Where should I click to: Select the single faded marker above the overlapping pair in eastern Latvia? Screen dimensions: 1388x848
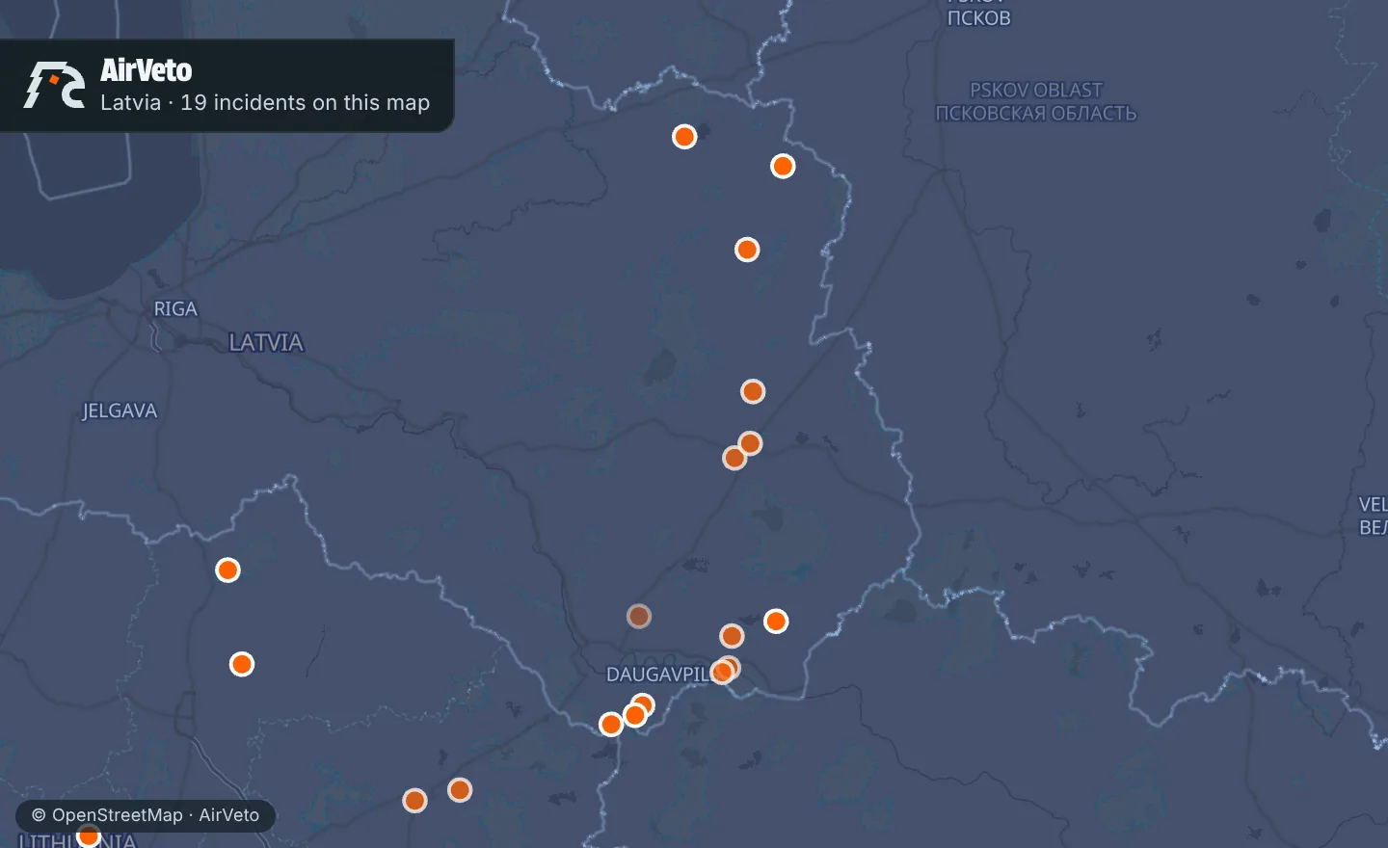point(753,391)
